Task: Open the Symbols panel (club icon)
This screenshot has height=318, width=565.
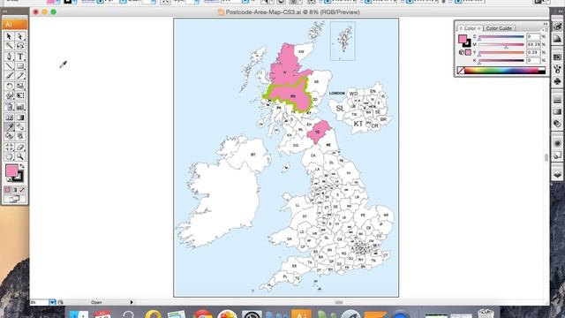Action: pos(557,80)
